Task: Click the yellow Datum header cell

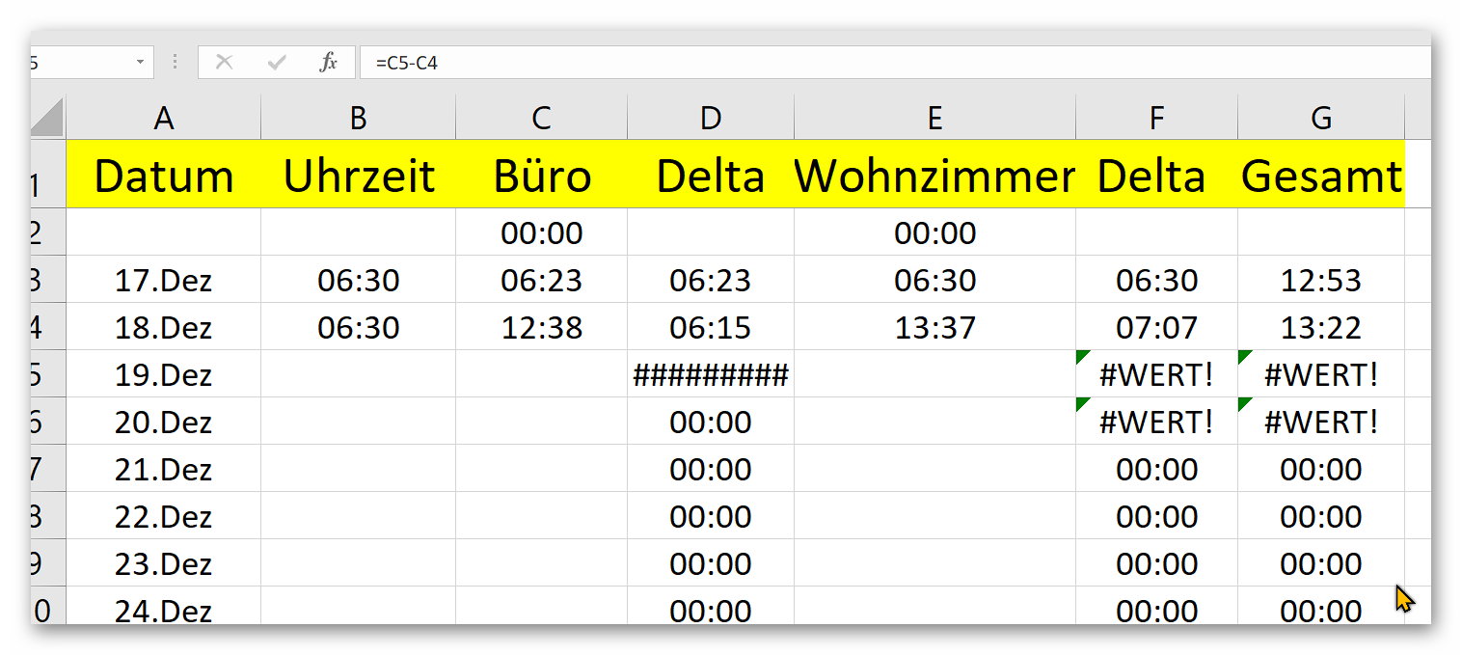Action: 164,176
